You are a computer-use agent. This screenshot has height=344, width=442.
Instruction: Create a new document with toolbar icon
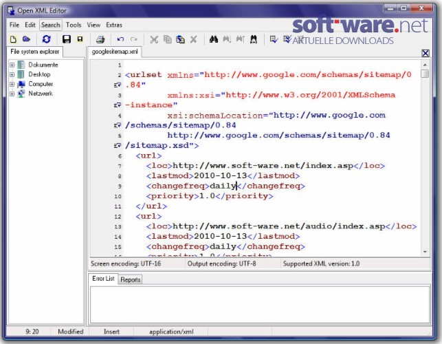point(13,39)
